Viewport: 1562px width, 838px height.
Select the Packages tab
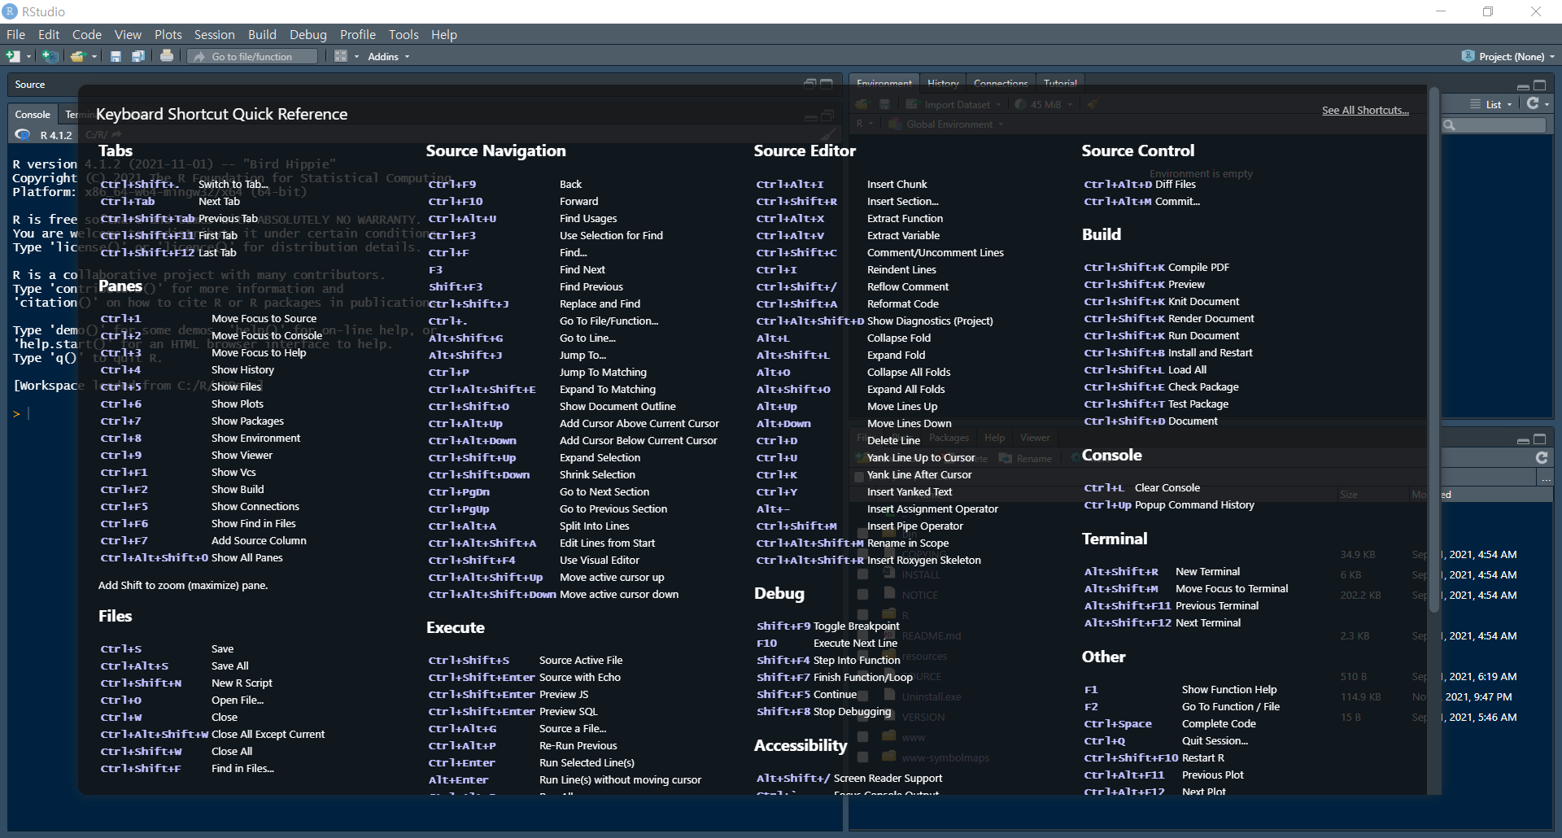[949, 438]
